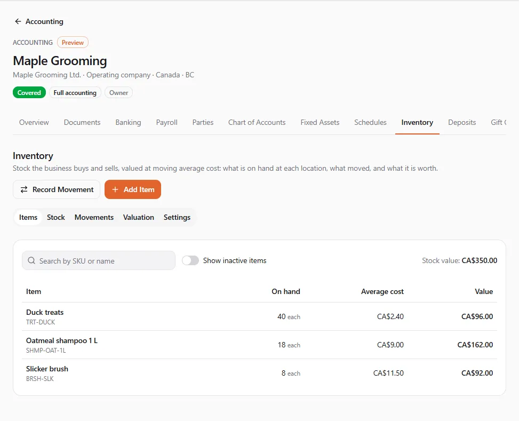Click the swap arrows icon on Record Movement

point(24,189)
